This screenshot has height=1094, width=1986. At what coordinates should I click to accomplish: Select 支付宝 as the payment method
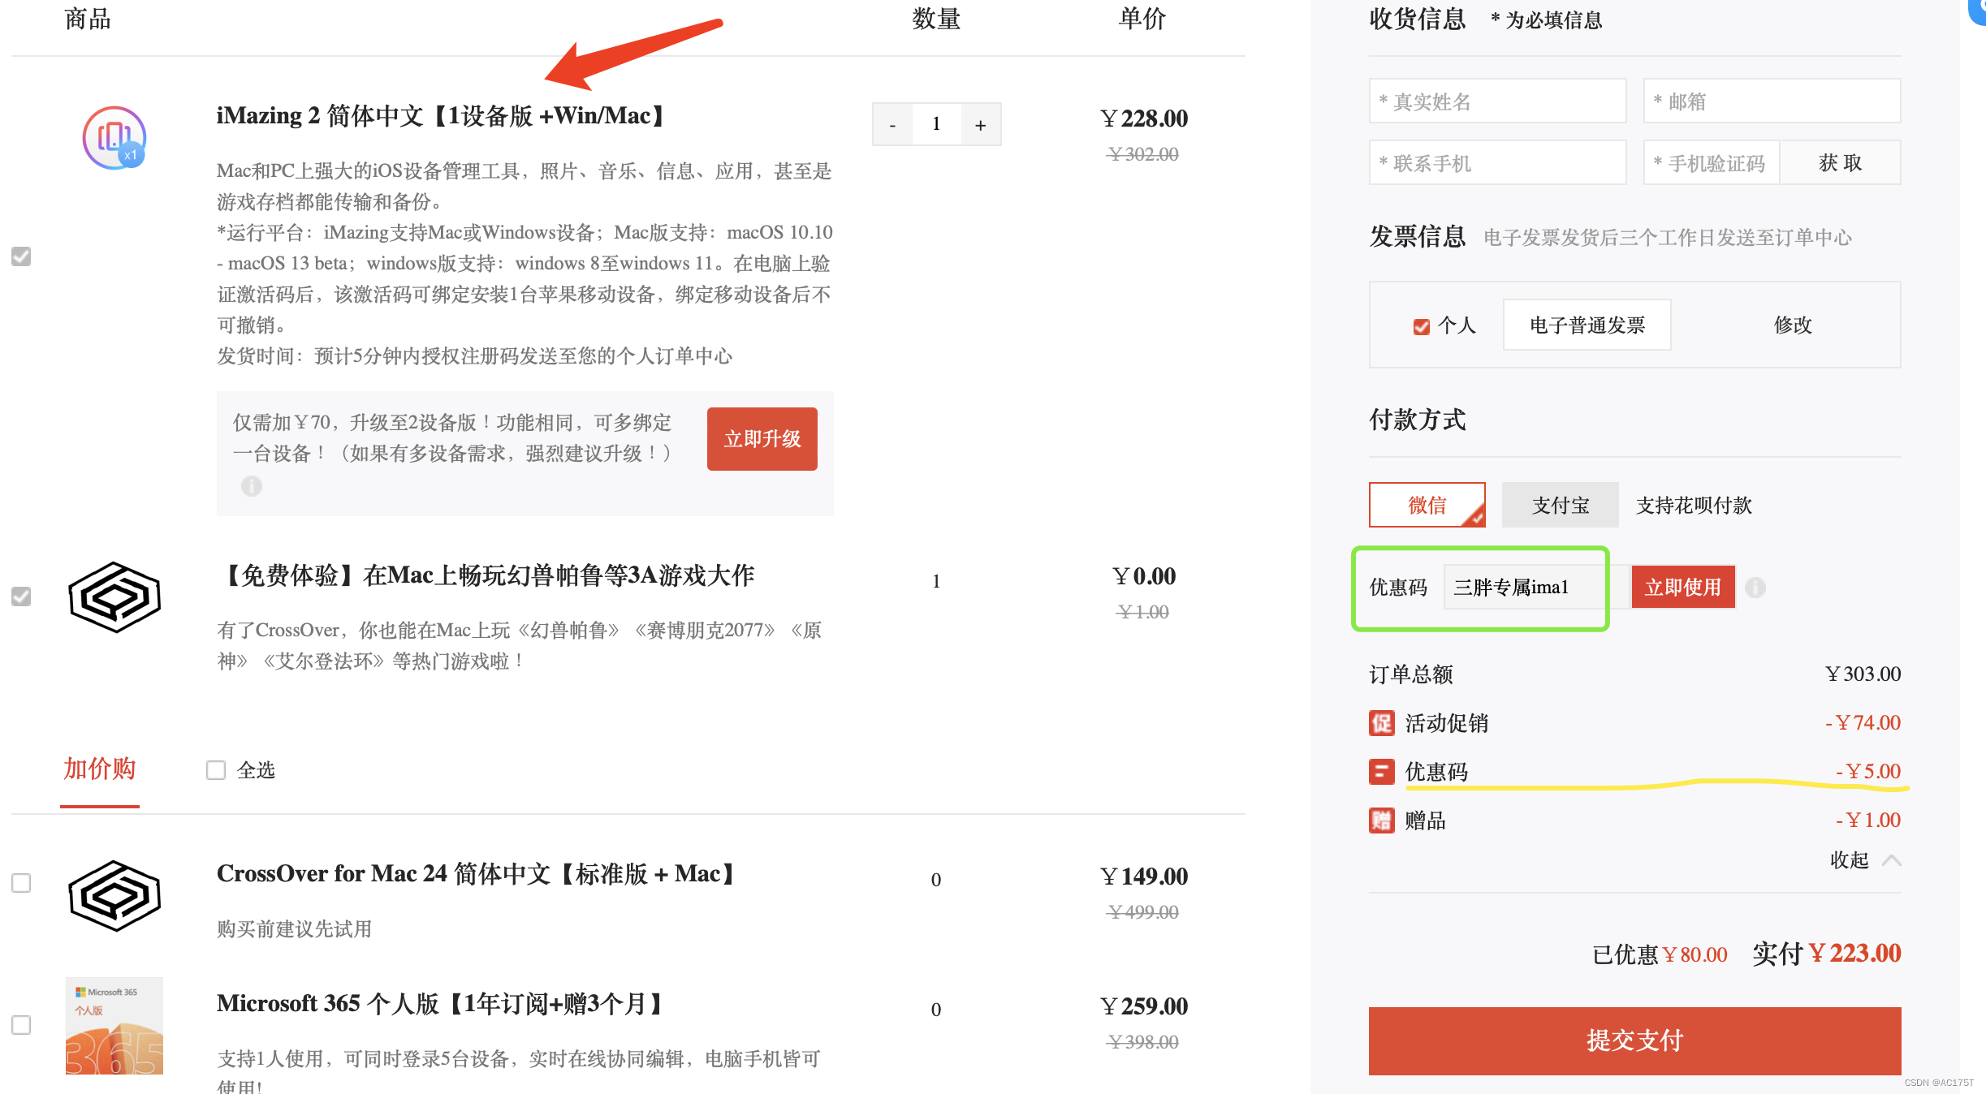[1561, 505]
